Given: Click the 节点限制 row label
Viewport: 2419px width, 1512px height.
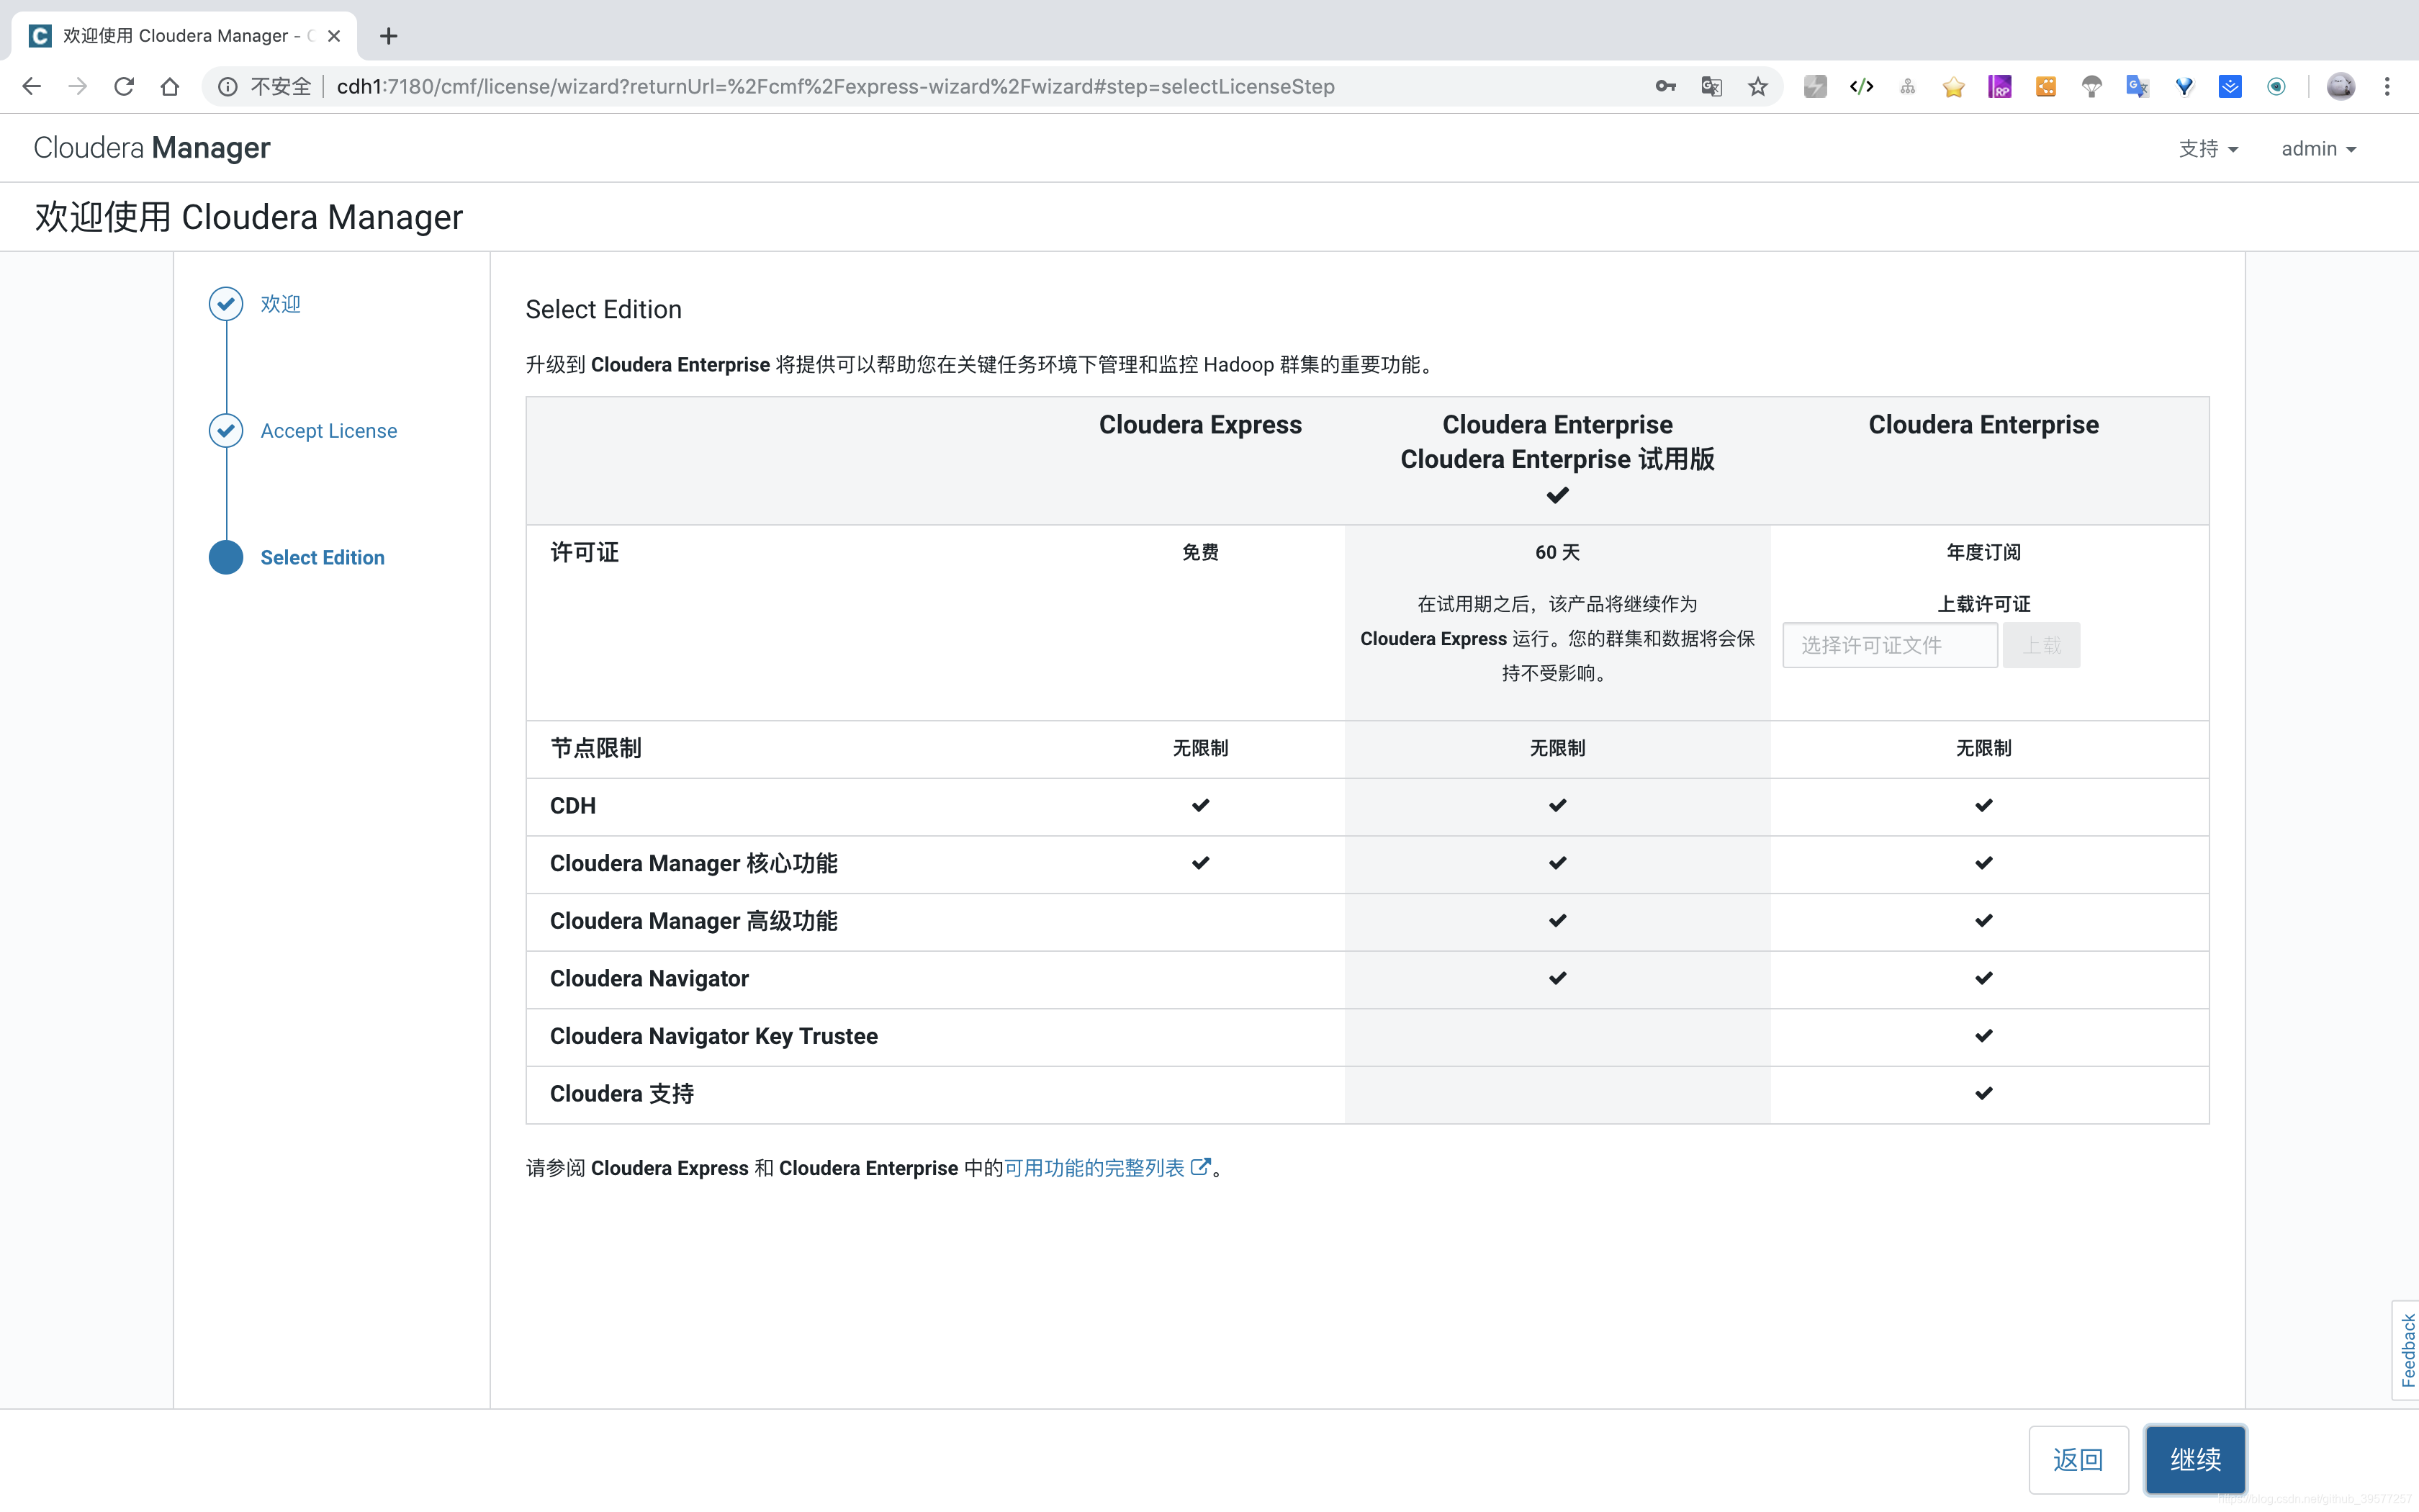Looking at the screenshot, I should [596, 748].
